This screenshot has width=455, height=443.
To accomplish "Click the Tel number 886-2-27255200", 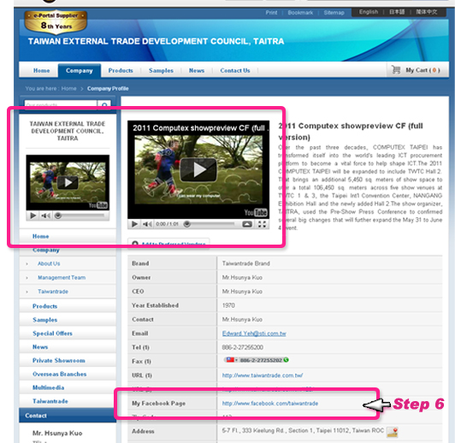I will pos(243,347).
